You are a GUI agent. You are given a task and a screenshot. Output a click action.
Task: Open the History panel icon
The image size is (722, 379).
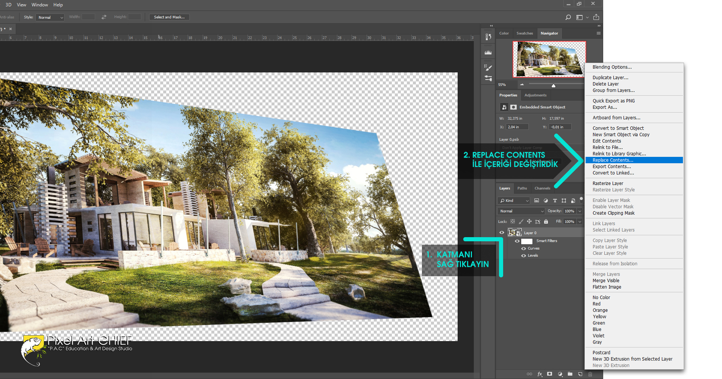pyautogui.click(x=488, y=37)
